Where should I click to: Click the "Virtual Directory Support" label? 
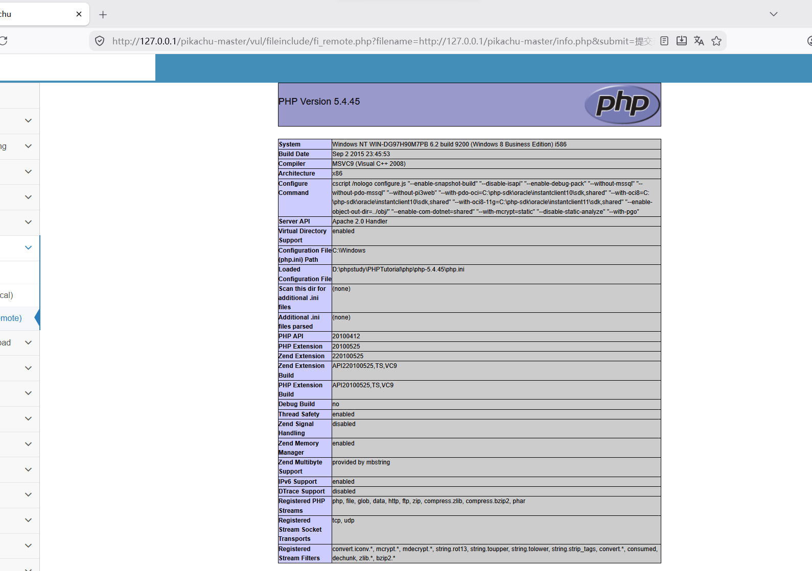[x=303, y=236]
